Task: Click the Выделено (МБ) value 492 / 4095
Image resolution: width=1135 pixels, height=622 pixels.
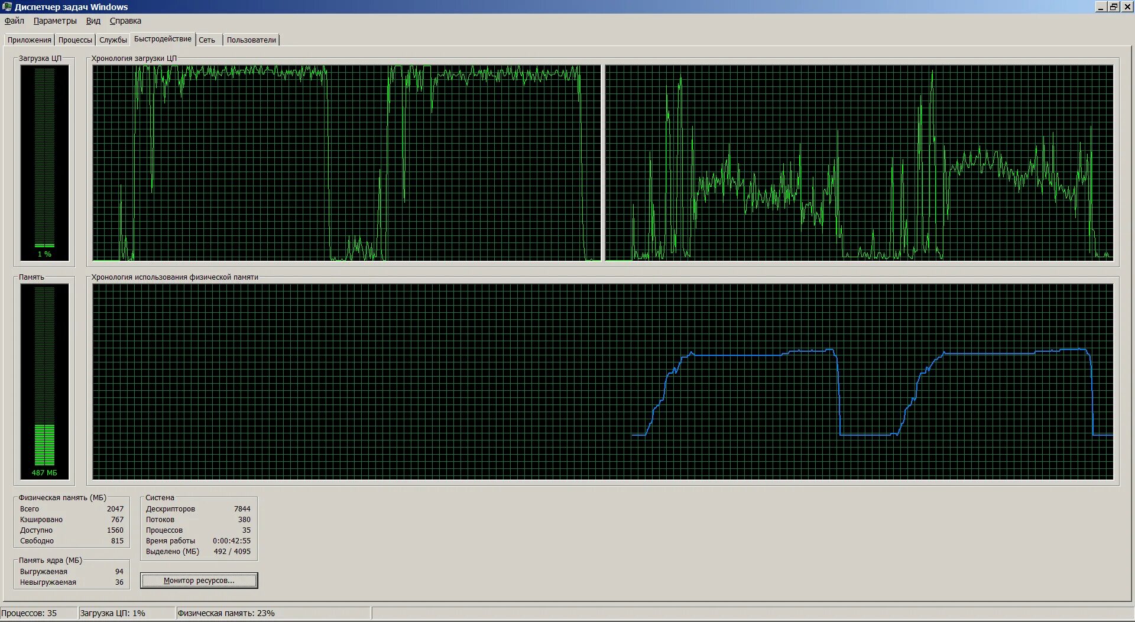Action: click(x=232, y=552)
